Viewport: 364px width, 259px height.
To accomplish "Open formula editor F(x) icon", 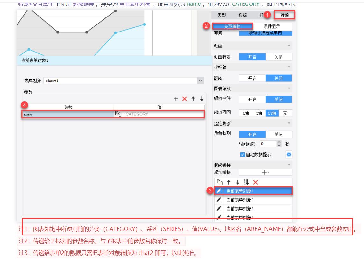I will [118, 114].
